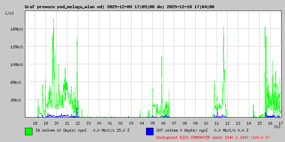Image resolution: width=285 pixels, height=142 pixels.
Task: Select hour 22 on the time axis
Action: [78, 123]
